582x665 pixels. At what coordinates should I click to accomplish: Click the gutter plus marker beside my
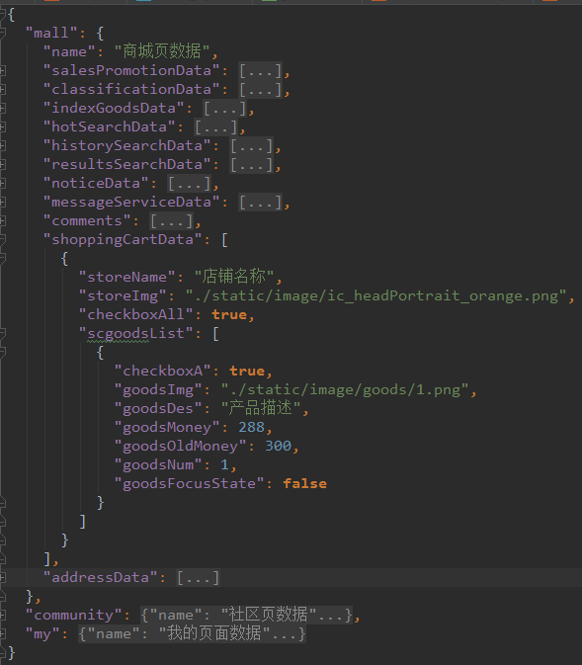click(3, 634)
